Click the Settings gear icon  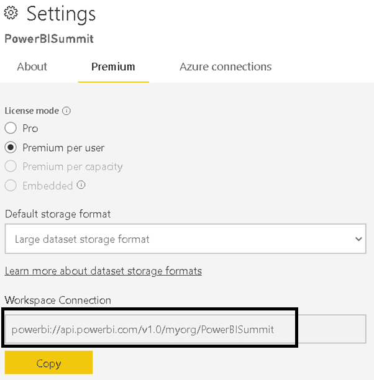point(11,13)
